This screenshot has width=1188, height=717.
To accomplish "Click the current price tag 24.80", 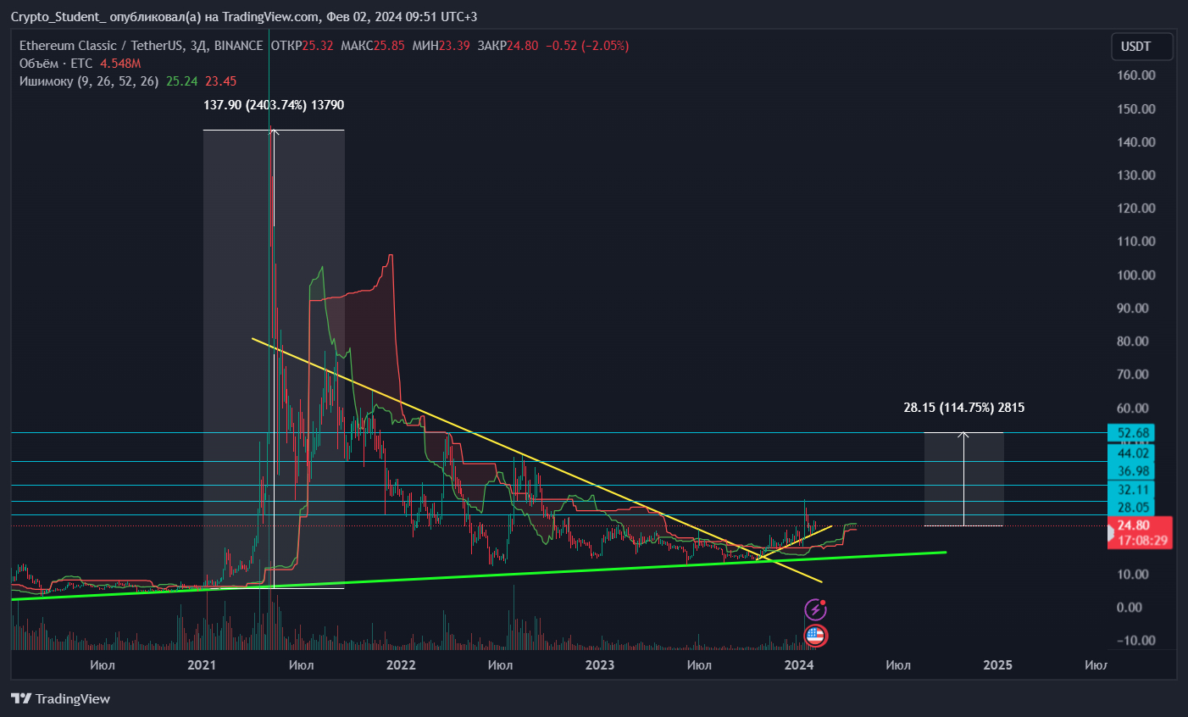I will pos(1141,532).
